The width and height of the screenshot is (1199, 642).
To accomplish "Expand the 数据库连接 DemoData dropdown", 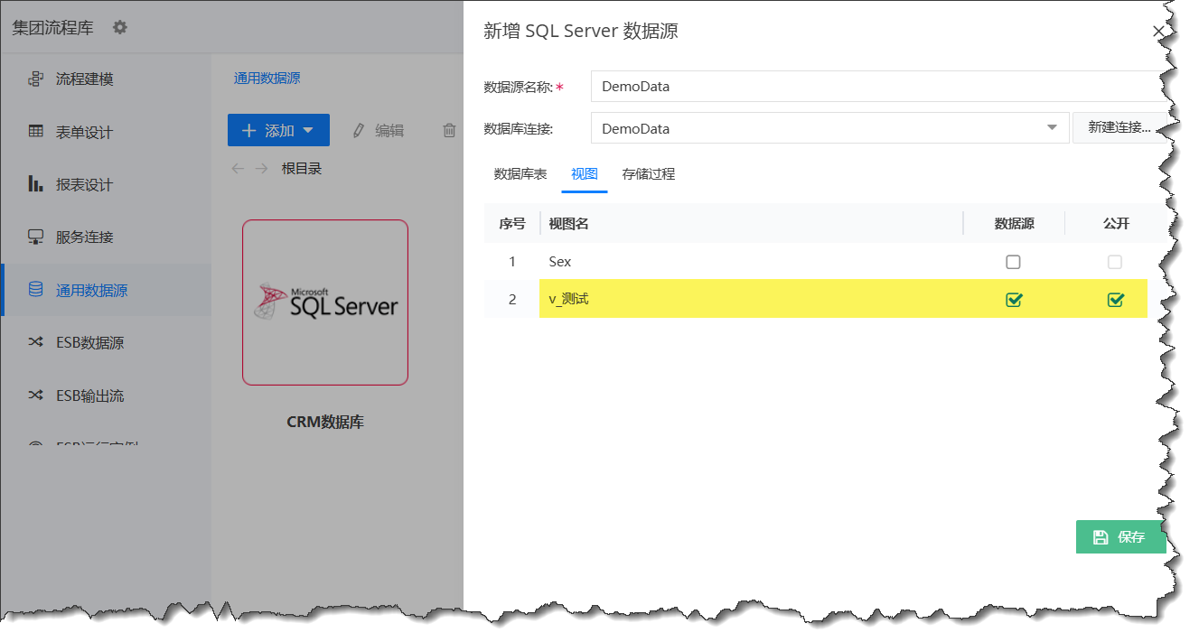I will point(1052,128).
